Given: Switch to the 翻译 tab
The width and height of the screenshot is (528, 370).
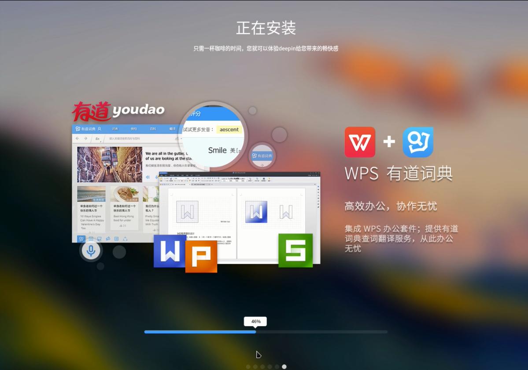Looking at the screenshot, I should (173, 129).
